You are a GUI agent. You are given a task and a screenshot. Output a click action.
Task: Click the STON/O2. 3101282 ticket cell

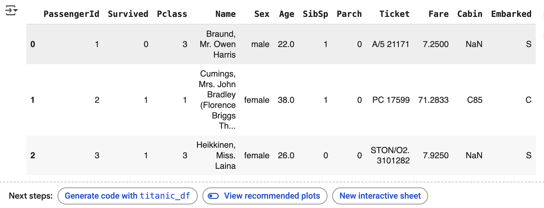coord(390,155)
